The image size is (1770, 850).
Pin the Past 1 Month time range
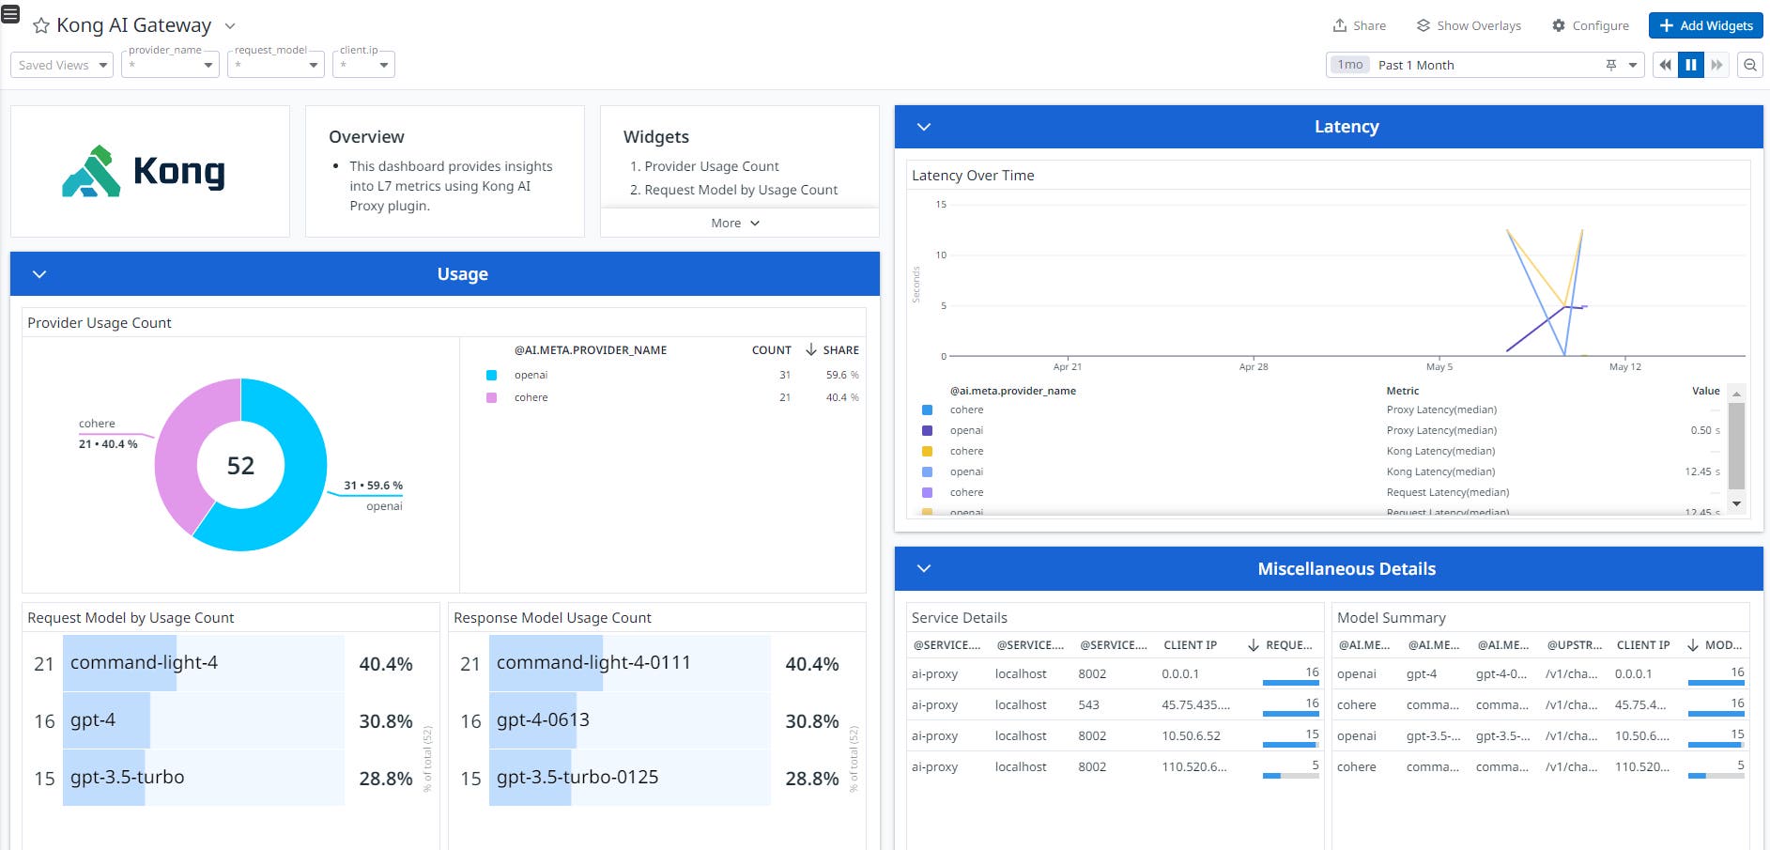(x=1609, y=65)
